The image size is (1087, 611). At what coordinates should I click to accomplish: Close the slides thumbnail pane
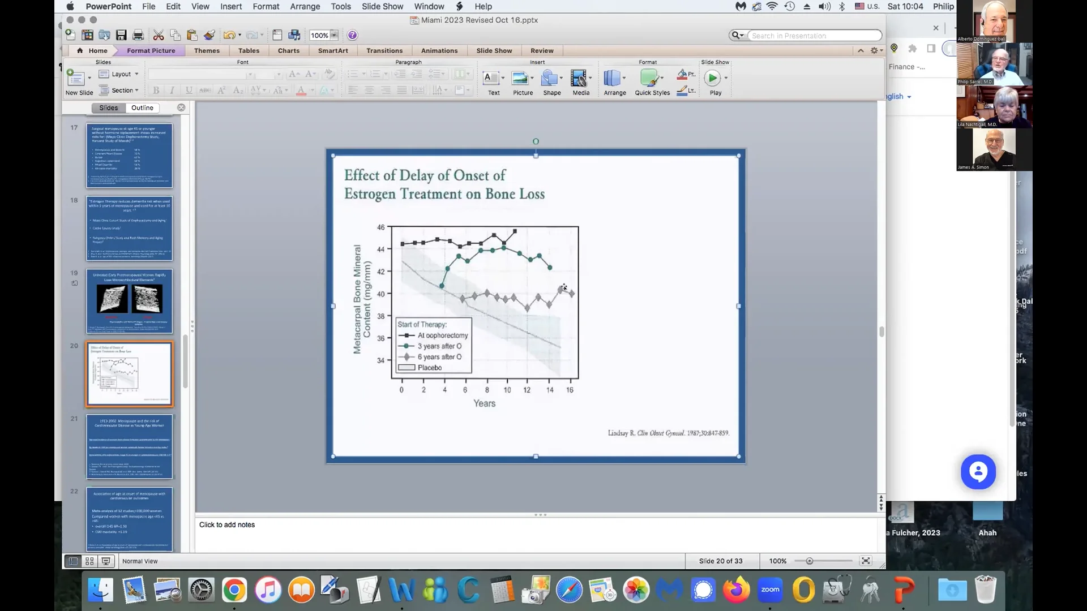click(x=181, y=107)
